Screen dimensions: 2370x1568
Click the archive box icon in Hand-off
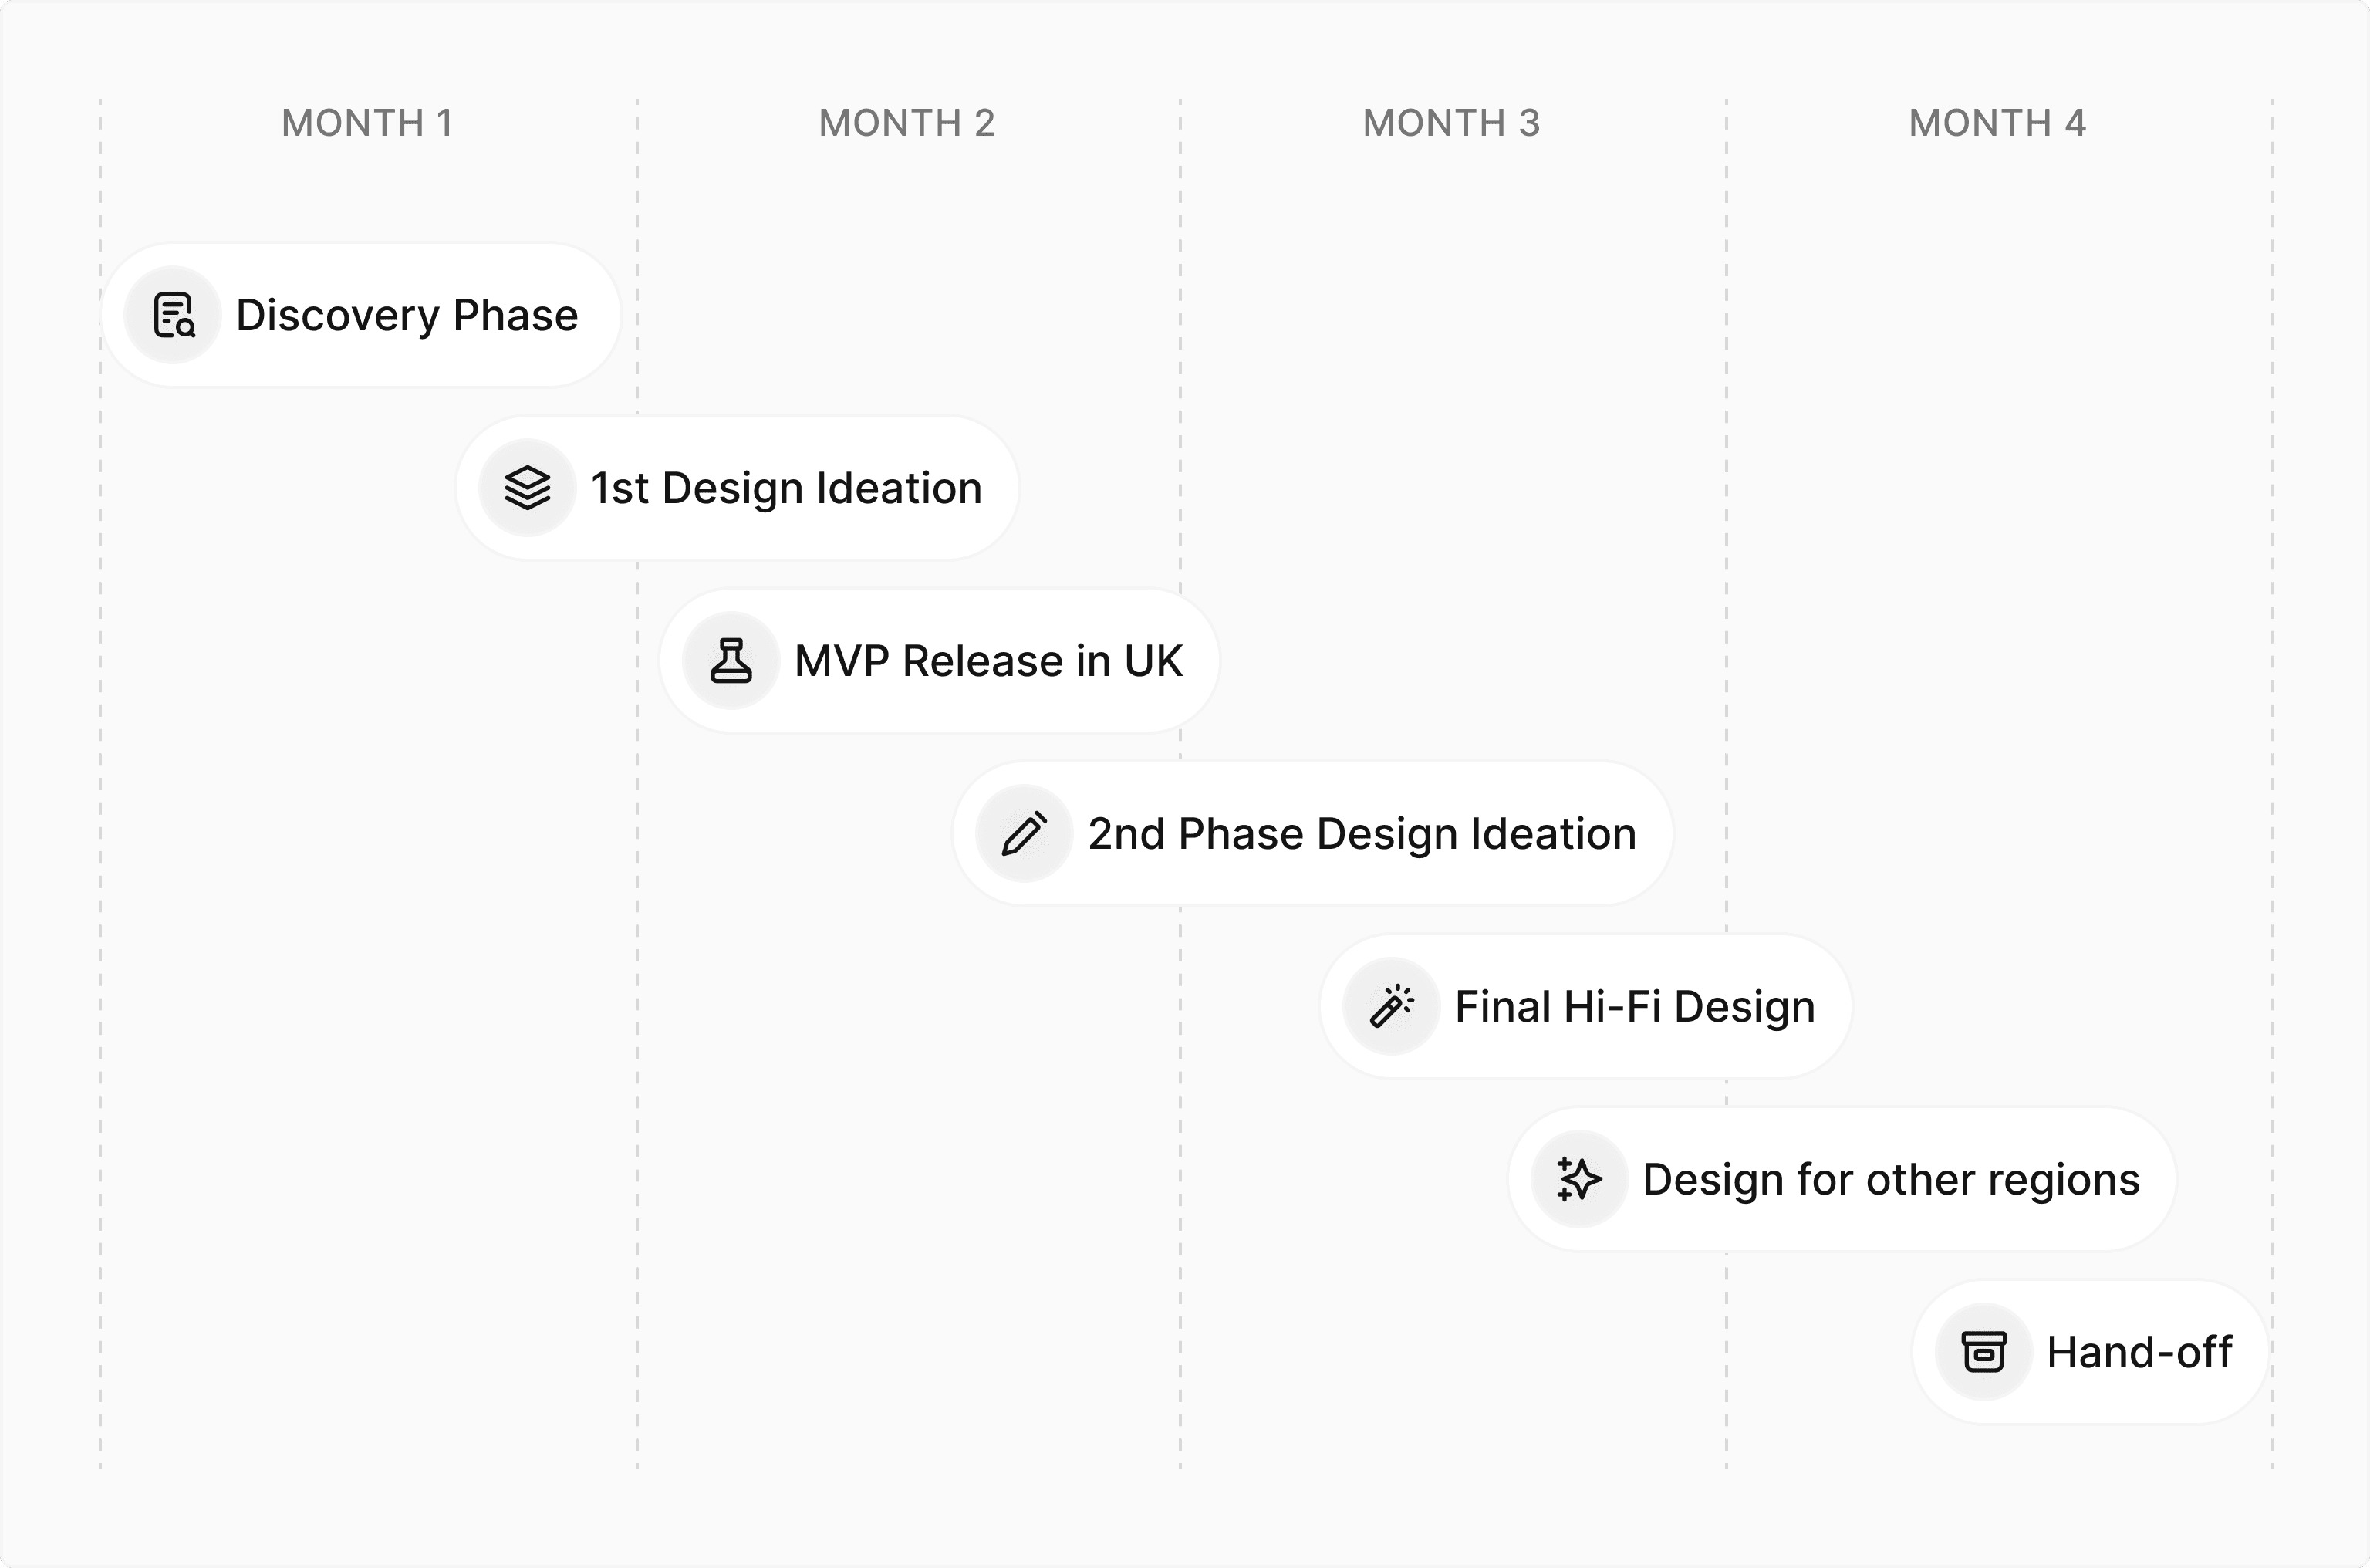[1984, 1352]
